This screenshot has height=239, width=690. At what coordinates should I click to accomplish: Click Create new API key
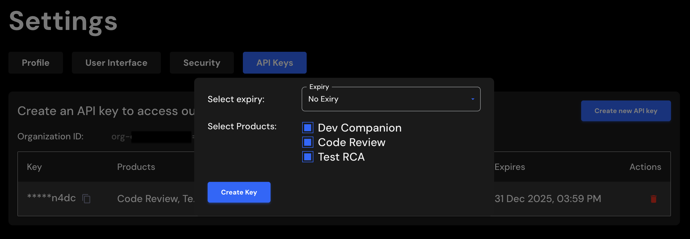626,111
